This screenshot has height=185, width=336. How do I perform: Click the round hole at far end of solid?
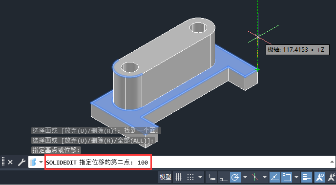click(x=198, y=28)
